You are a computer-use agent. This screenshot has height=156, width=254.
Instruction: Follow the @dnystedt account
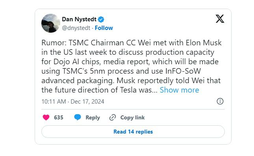click(104, 28)
